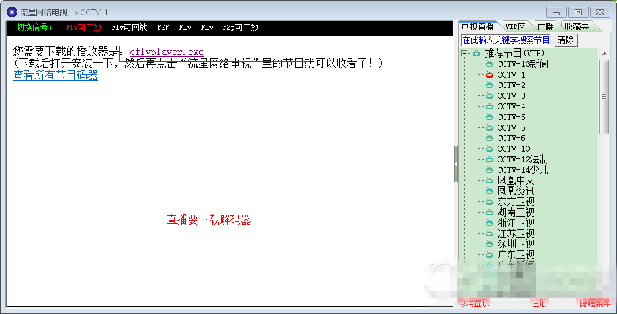Select CCTV-3 channel
Viewport: 617px width, 314px height.
pyautogui.click(x=511, y=96)
